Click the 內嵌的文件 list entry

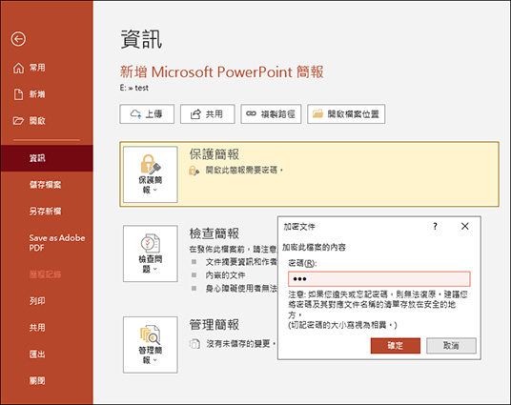pos(225,275)
